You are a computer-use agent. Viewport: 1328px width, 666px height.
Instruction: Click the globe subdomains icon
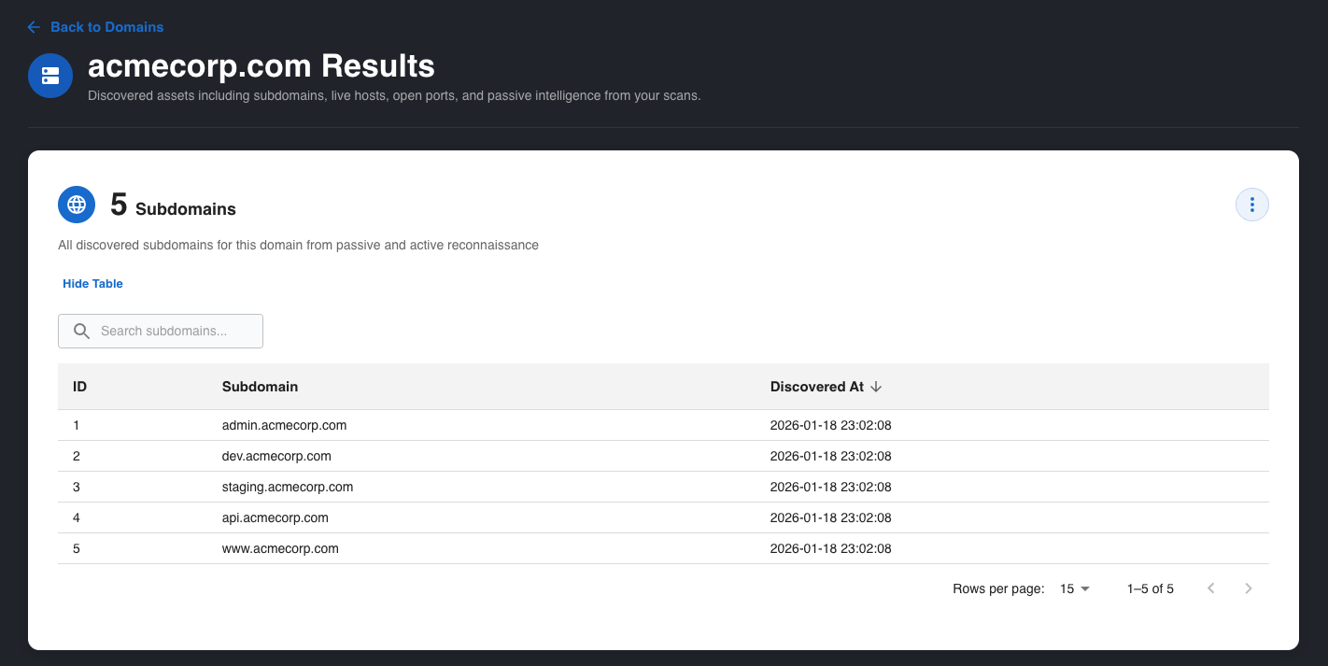coord(77,205)
